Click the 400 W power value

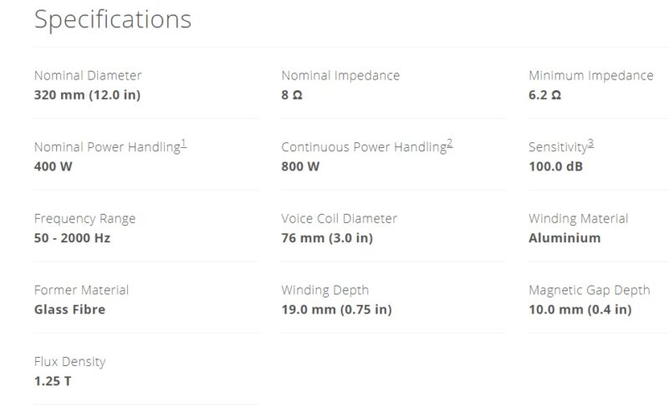click(52, 166)
